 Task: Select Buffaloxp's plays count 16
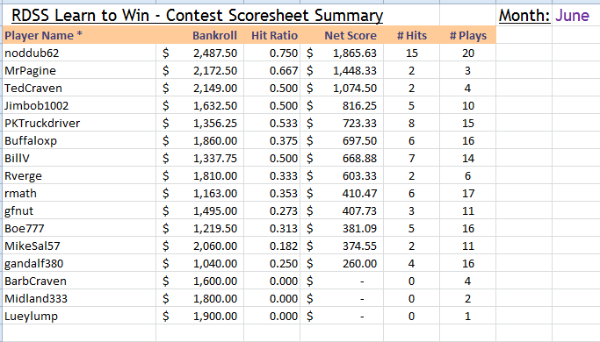click(467, 140)
